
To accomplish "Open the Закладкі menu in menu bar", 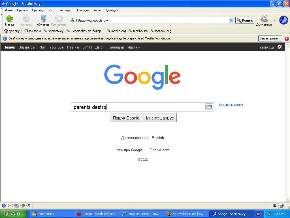I will tap(65, 10).
